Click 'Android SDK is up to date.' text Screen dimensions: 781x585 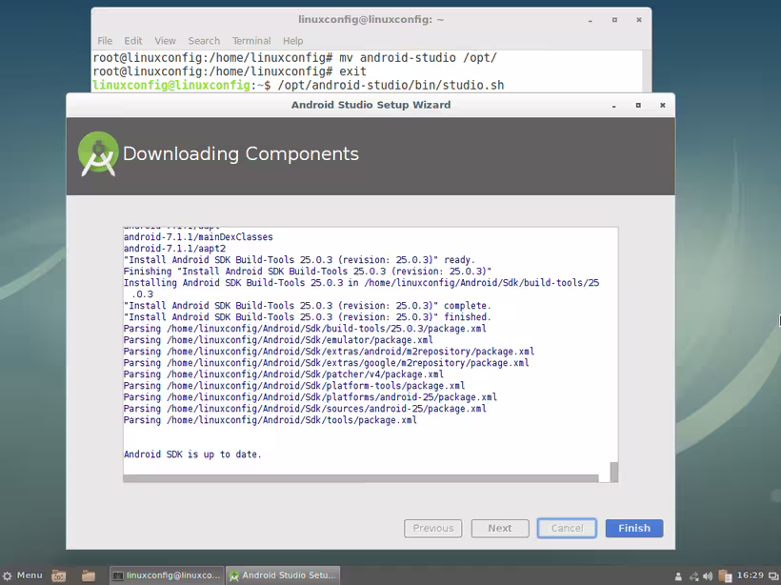click(x=192, y=454)
